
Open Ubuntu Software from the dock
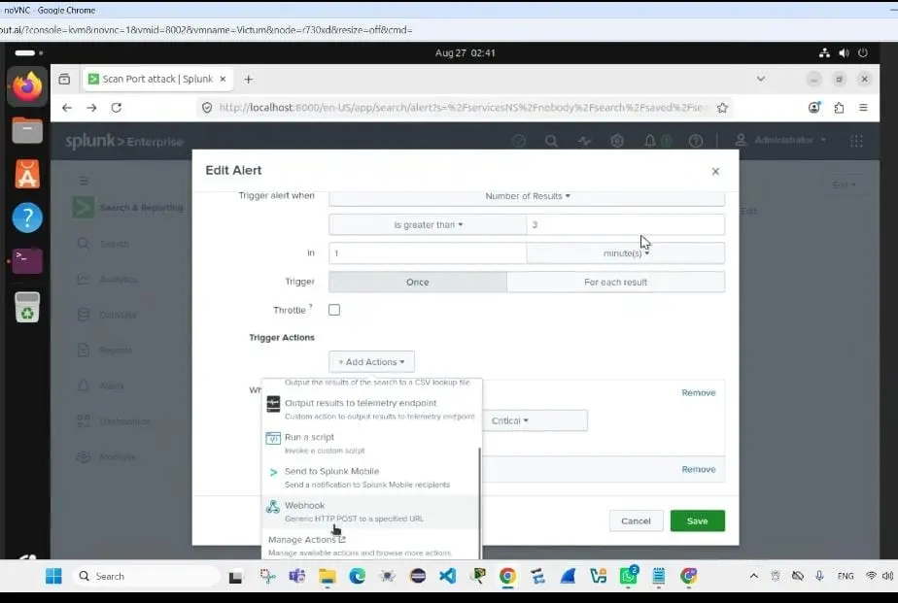[27, 174]
